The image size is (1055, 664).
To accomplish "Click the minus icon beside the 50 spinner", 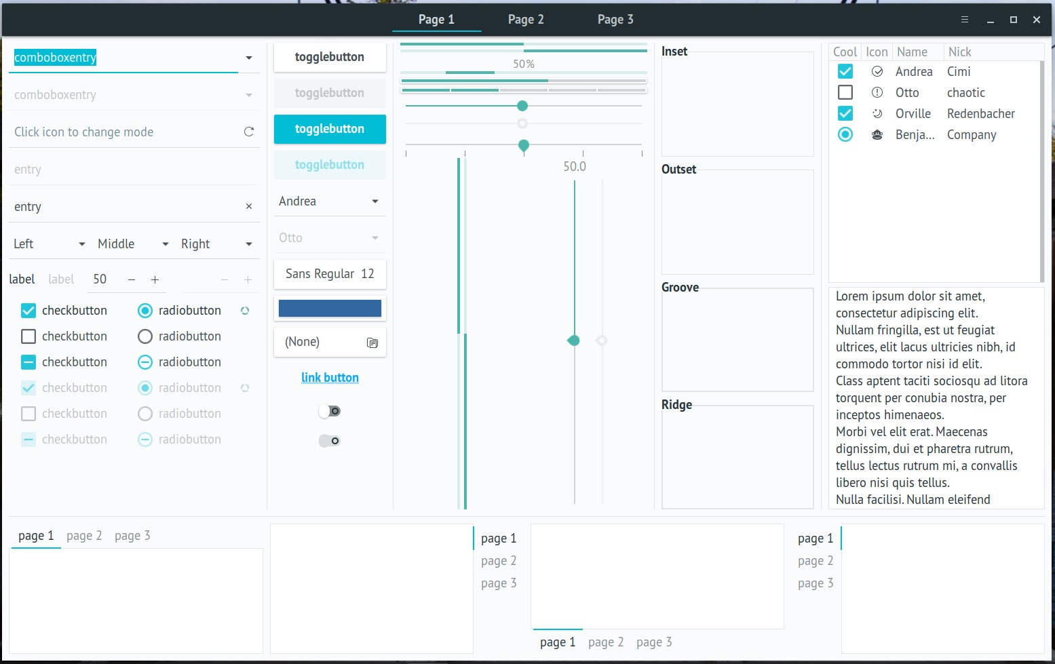I will point(132,279).
